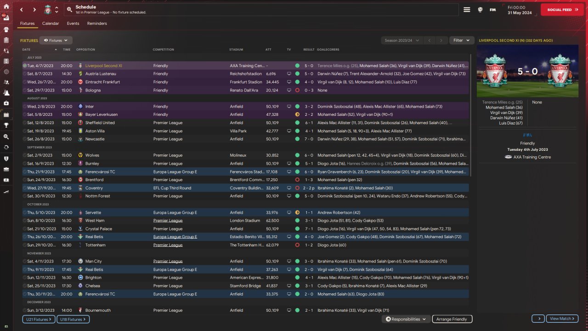Open the Finances money icon
The height and width of the screenshot is (331, 588).
pyautogui.click(x=6, y=180)
